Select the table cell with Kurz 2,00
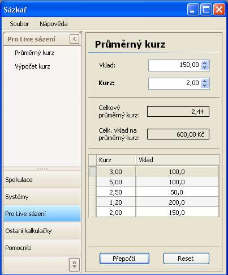Screen dimensions: 228x275 116,213
